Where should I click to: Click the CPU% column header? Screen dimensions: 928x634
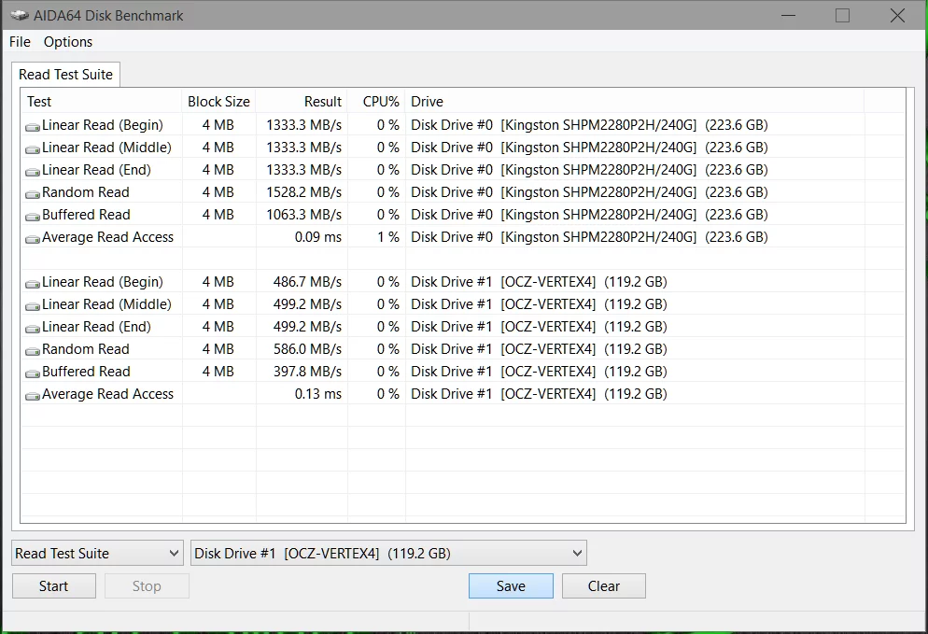pyautogui.click(x=376, y=101)
